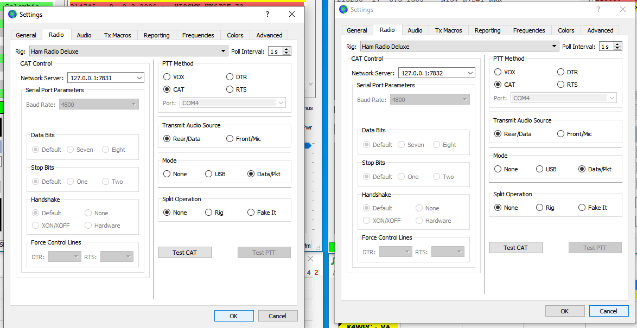The image size is (637, 328).
Task: Set Split Operation to None in left Settings window
Action: tap(175, 213)
